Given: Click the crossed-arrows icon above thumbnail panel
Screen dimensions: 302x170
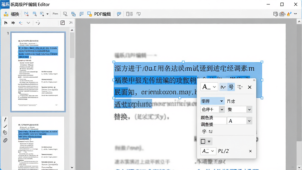Looking at the screenshot, I should (x=71, y=22).
